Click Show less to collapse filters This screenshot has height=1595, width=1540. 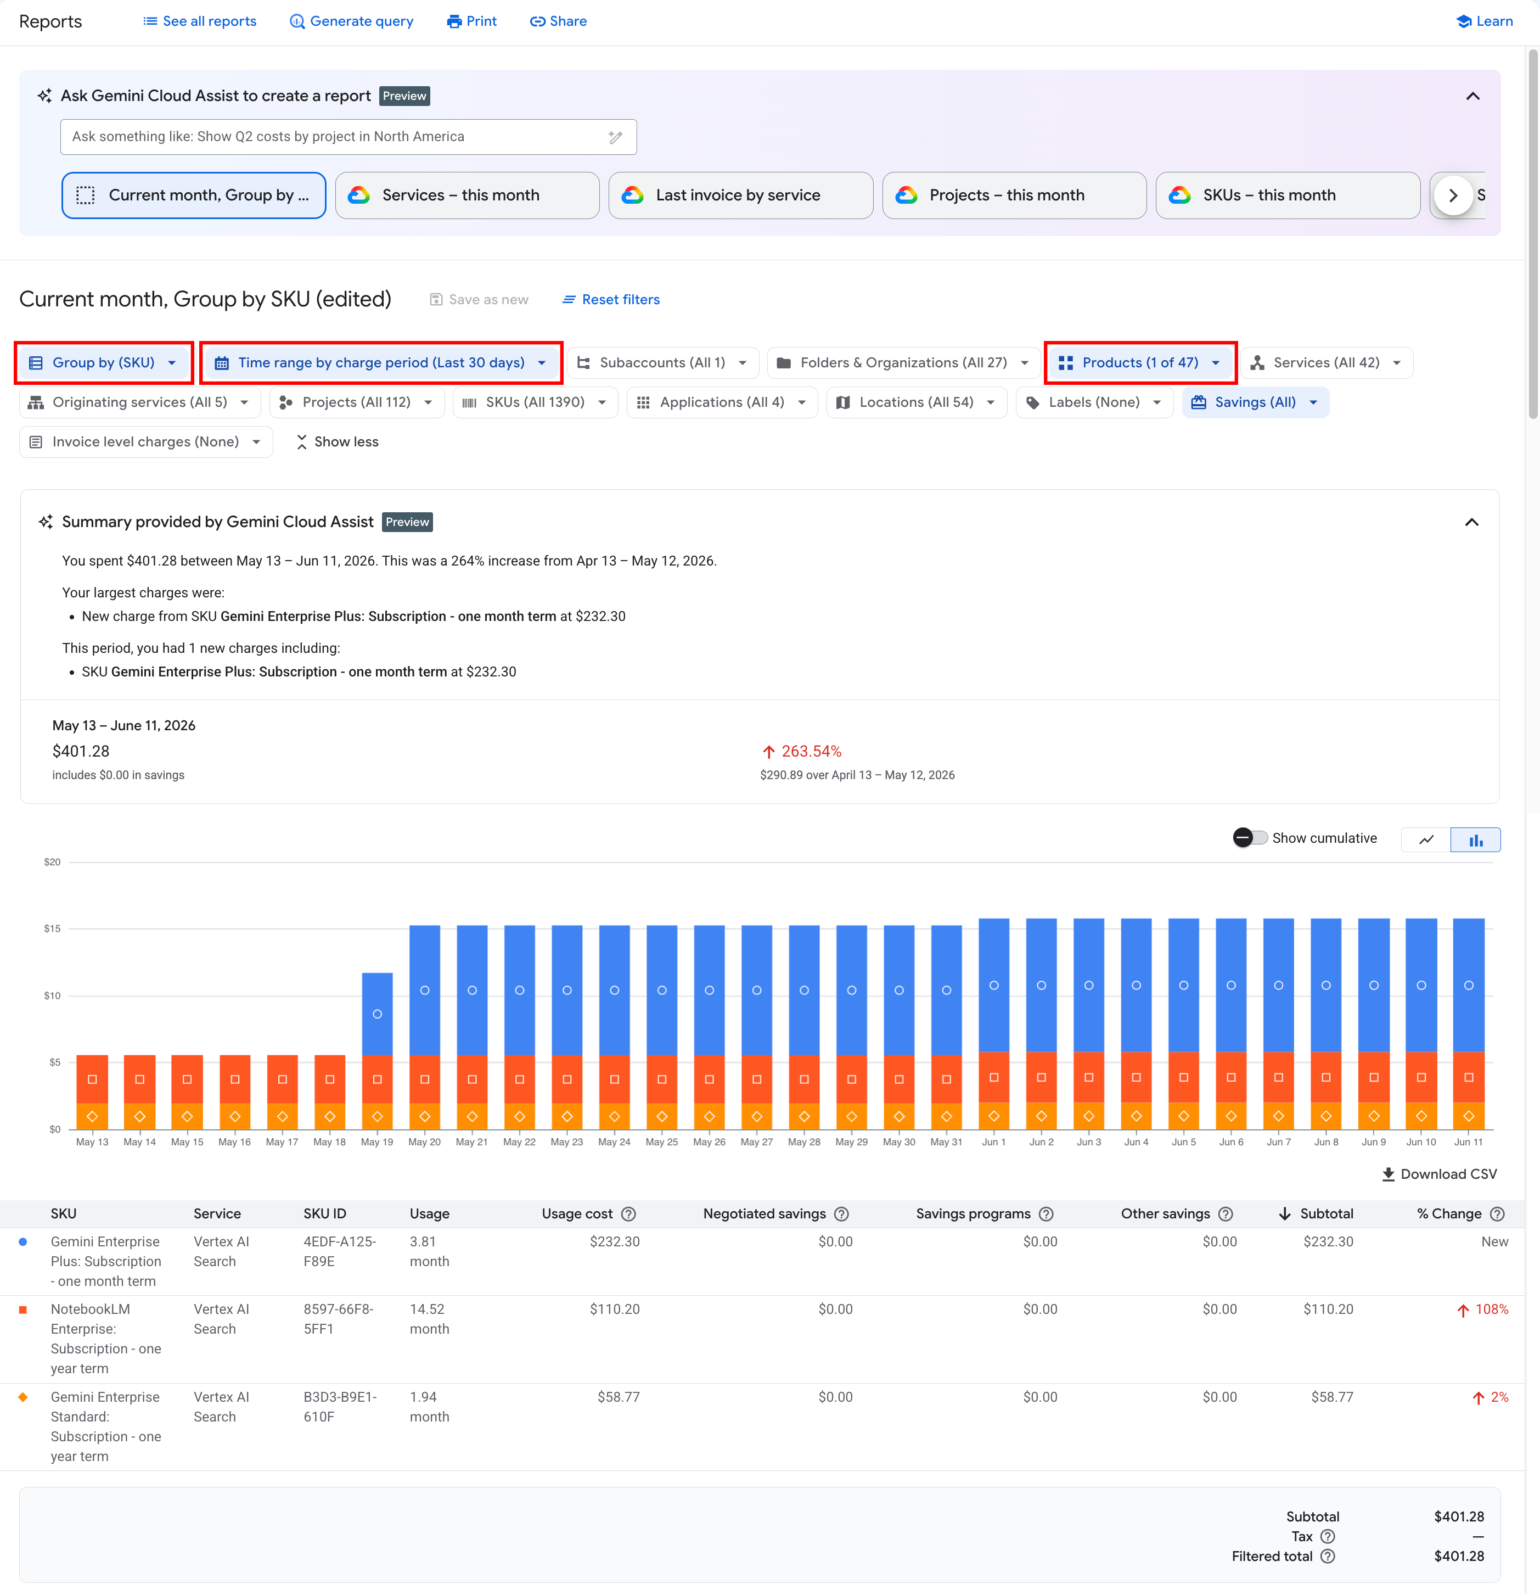(338, 442)
